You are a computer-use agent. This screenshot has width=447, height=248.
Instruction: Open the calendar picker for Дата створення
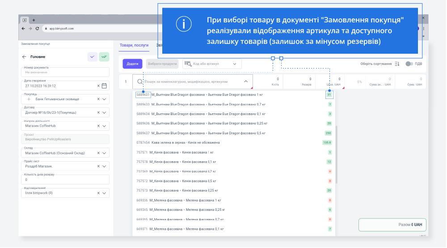[x=104, y=86]
